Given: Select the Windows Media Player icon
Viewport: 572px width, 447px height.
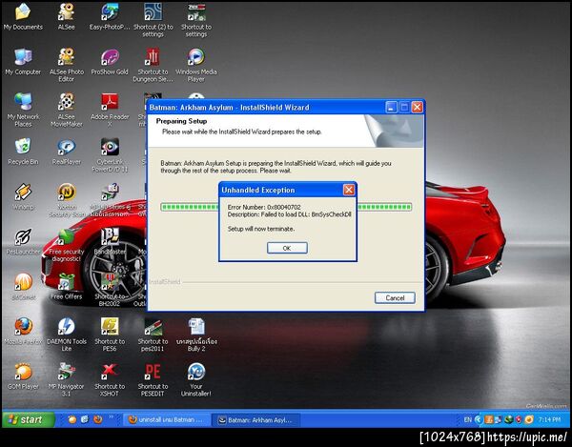Looking at the screenshot, I should (x=196, y=65).
